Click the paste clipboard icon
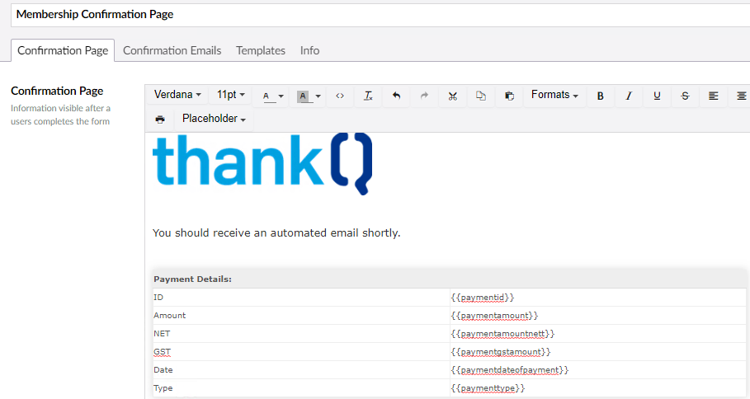 pyautogui.click(x=509, y=96)
